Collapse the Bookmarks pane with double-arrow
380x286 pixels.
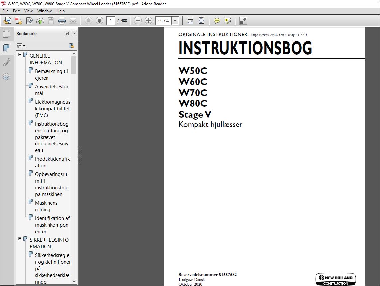(67, 34)
